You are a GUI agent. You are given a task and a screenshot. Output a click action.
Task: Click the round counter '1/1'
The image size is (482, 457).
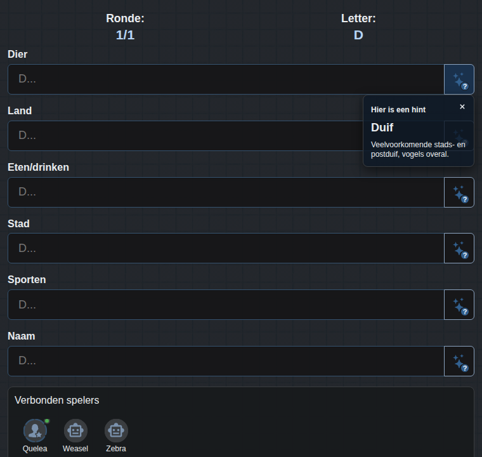point(125,35)
